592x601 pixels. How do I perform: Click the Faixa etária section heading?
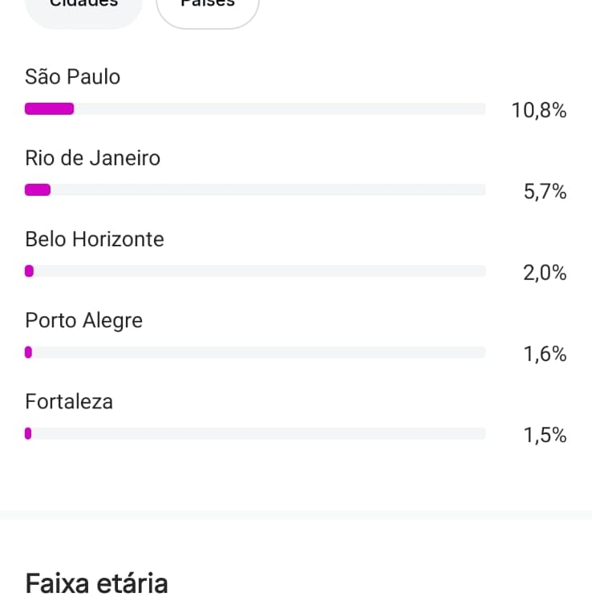(96, 582)
